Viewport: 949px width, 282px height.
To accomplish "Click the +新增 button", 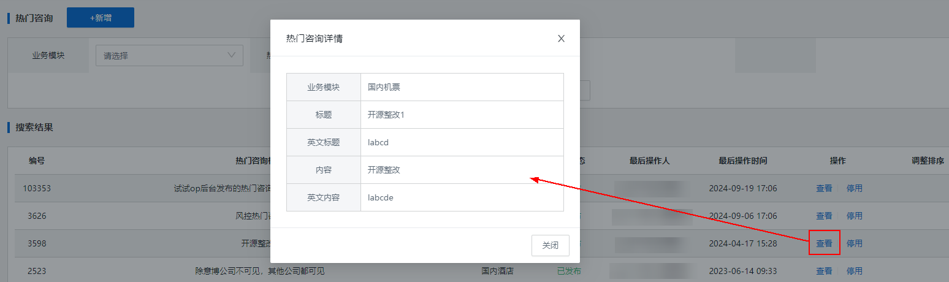I will point(100,18).
